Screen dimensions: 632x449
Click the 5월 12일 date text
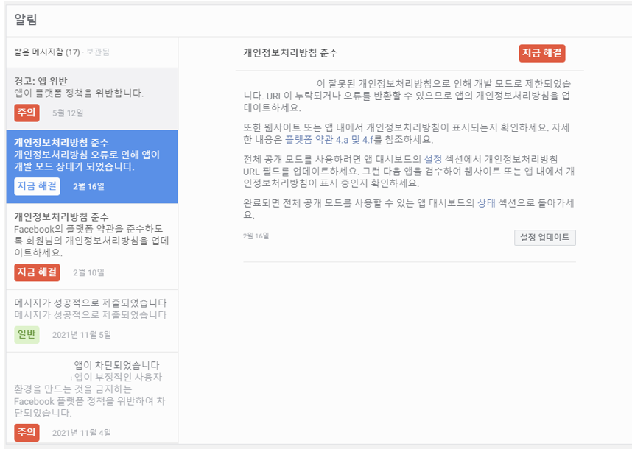68,113
